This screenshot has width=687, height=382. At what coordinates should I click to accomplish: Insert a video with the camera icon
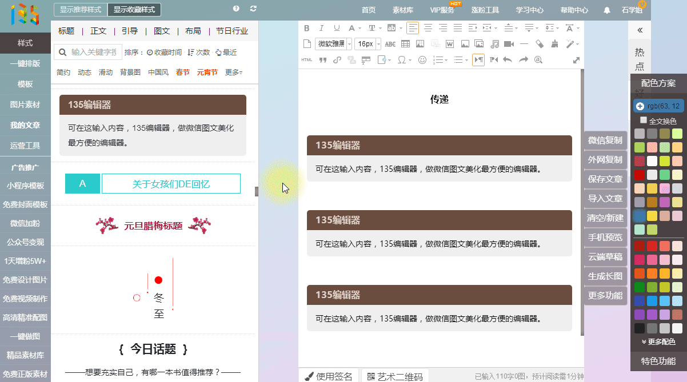pos(509,44)
